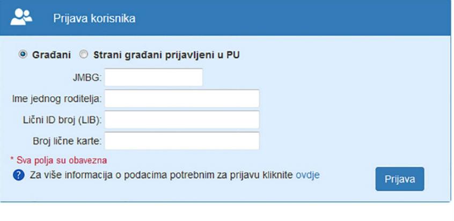Click into the Ime jednog roditelja field
Viewport: 454px width, 221px height.
tap(182, 98)
